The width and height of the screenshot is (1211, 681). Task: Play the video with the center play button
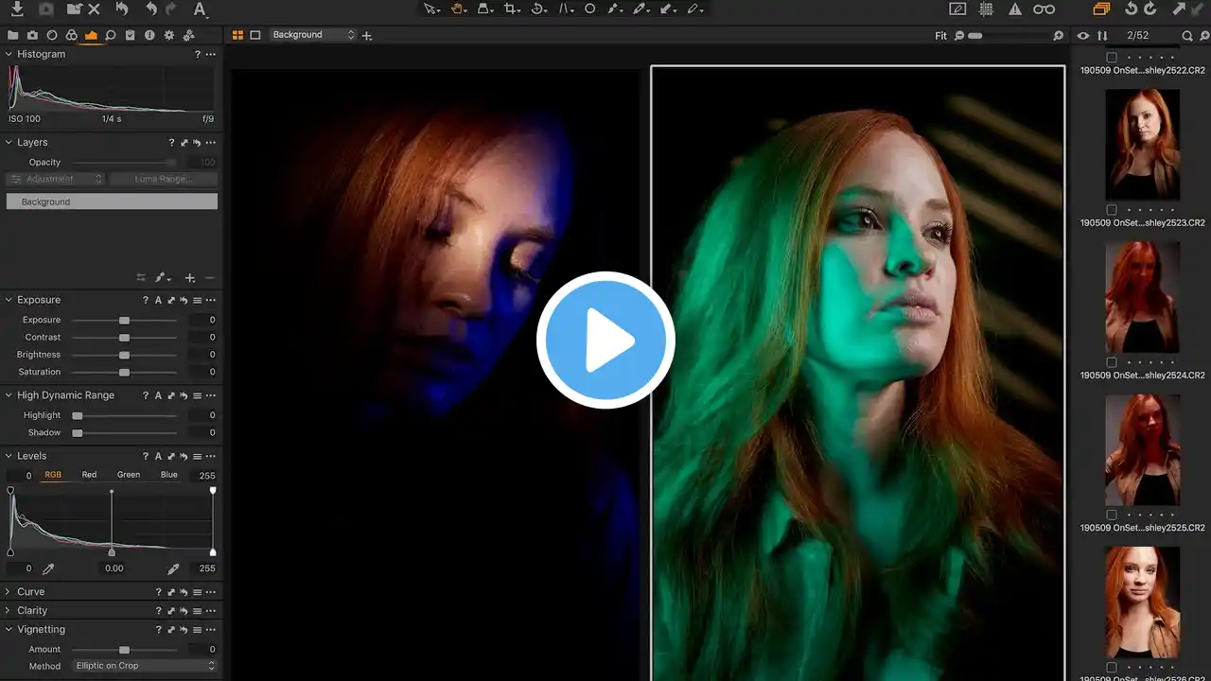605,340
